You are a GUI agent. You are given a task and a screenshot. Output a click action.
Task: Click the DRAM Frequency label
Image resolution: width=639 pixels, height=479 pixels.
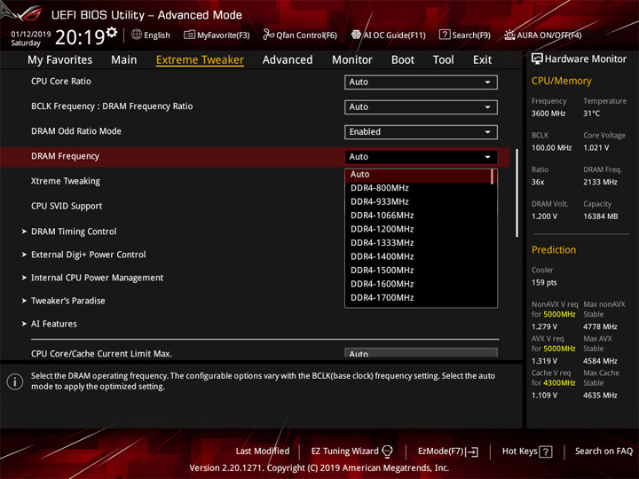[x=65, y=156]
